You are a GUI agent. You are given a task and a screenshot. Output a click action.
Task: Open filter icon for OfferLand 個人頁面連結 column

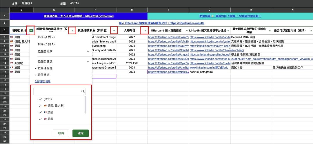[x=187, y=30]
